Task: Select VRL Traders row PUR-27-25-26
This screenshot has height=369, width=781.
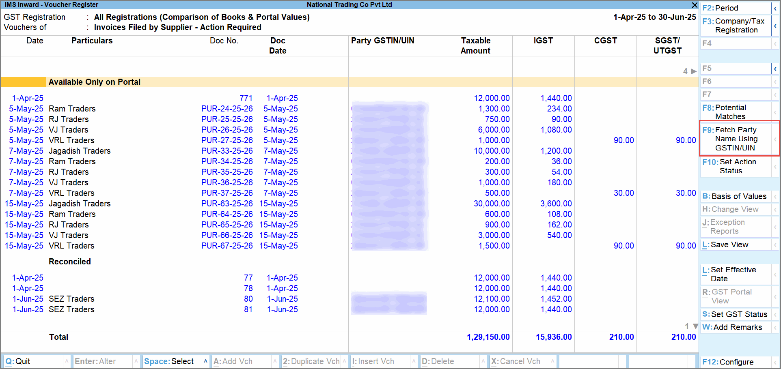Action: 349,140
